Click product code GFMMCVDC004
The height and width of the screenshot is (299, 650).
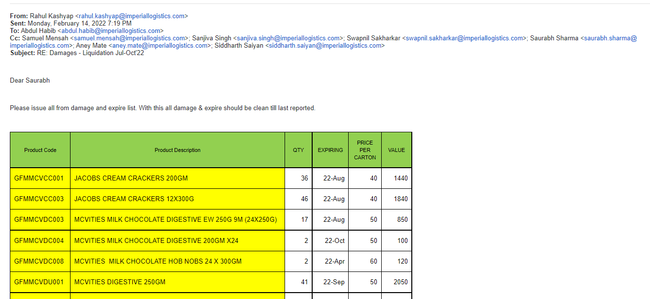click(x=39, y=240)
